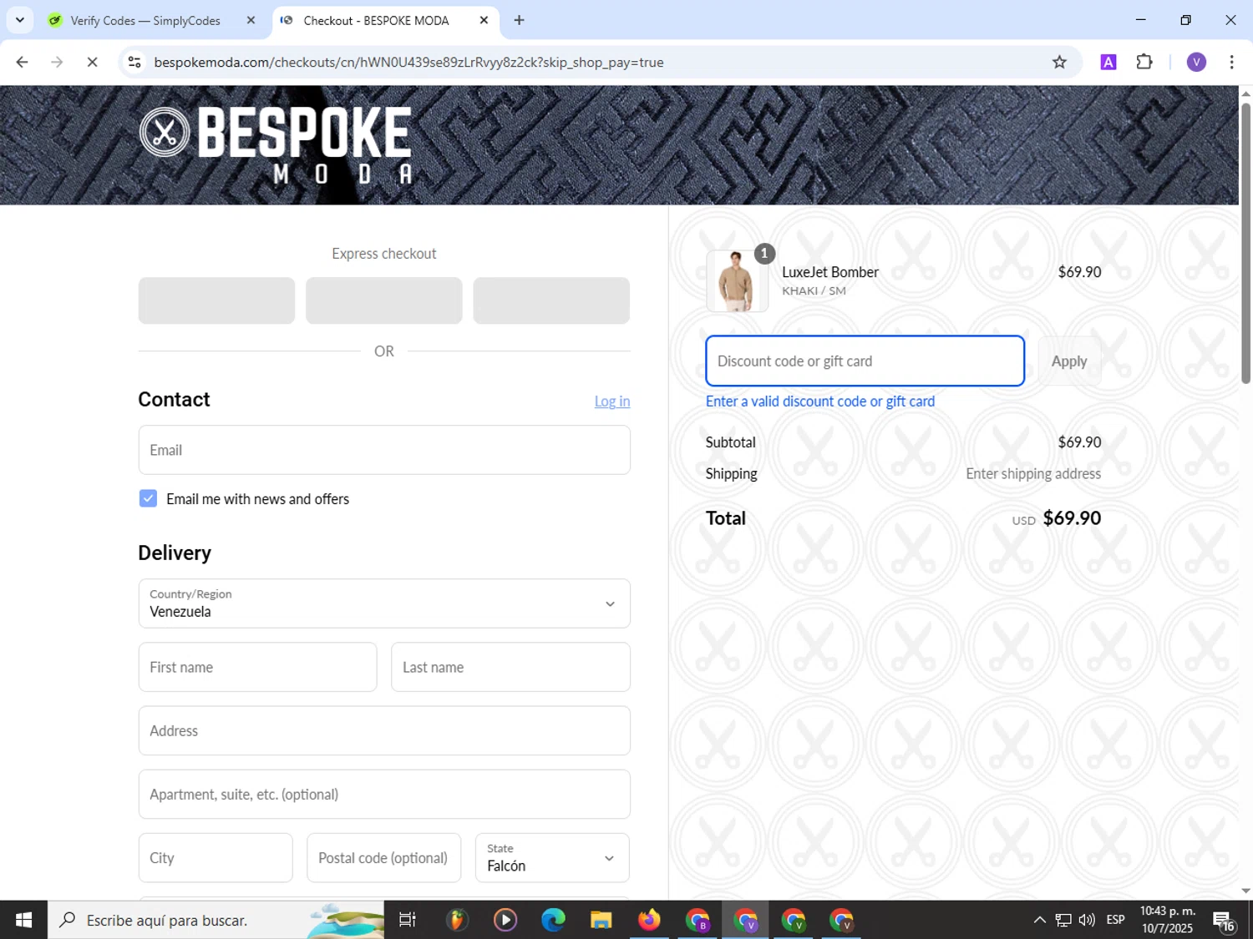Viewport: 1253px width, 939px height.
Task: Show hidden system tray icons
Action: click(1039, 920)
